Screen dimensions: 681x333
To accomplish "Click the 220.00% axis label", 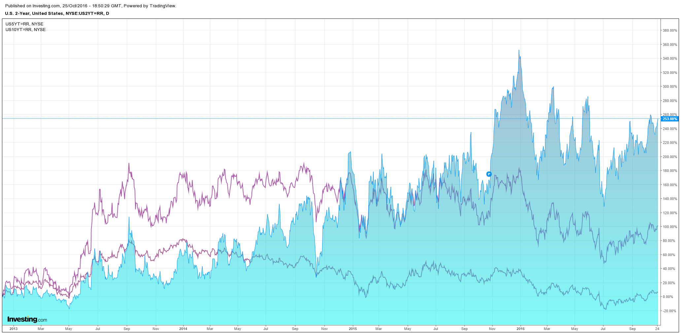I will coord(670,143).
